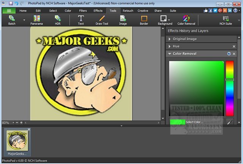The image size is (243, 164).
Task: Close the MajorGeeks thumbnail
Action: tap(29, 129)
